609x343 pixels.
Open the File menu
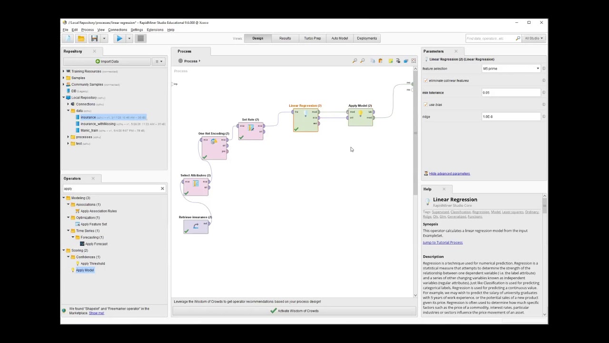[x=65, y=30]
